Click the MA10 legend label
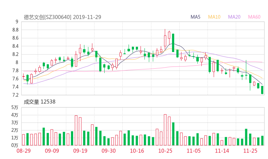Image resolution: width=268 pixels, height=159 pixels. (x=214, y=17)
